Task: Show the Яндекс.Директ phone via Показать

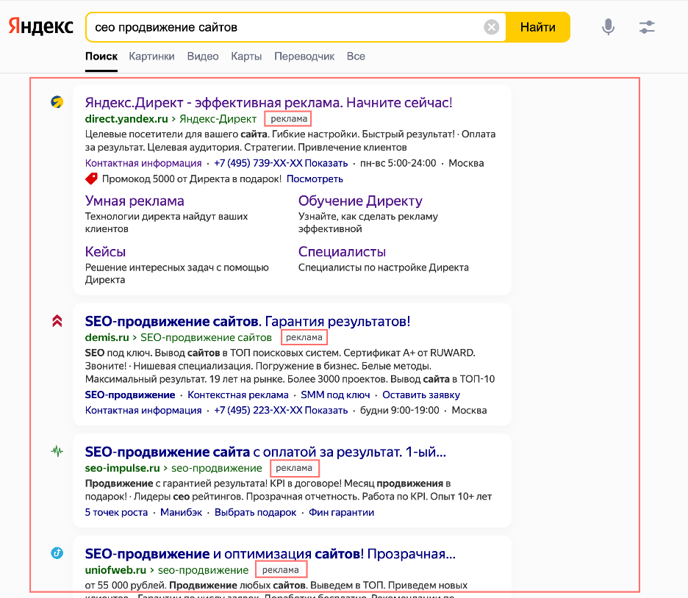Action: (x=326, y=162)
